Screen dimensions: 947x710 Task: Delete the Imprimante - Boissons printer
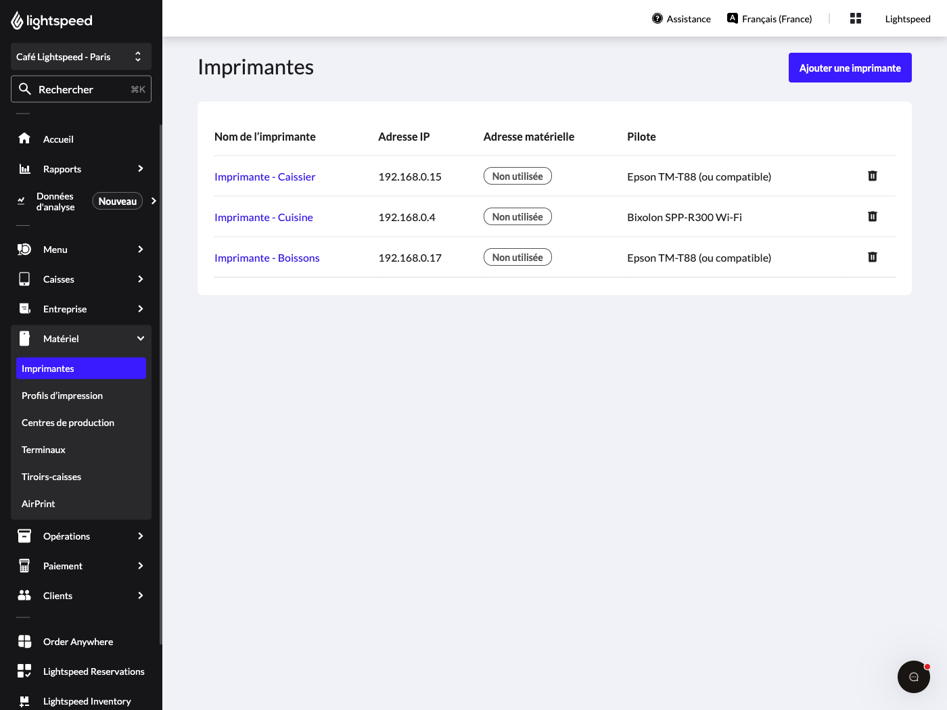tap(873, 257)
